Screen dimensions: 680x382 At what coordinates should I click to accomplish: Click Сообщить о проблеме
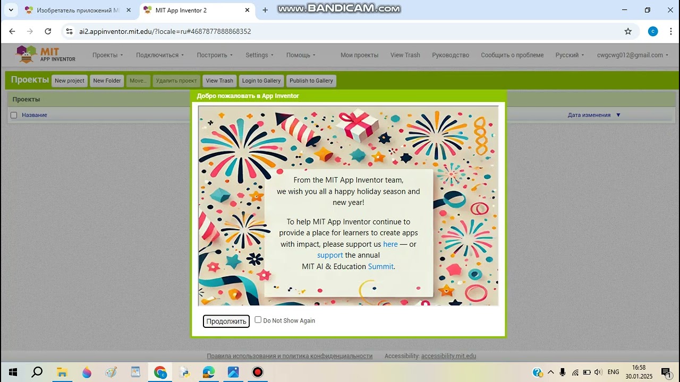(512, 55)
